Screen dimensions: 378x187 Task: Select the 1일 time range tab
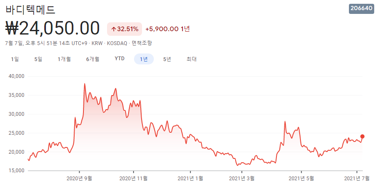click(x=15, y=59)
